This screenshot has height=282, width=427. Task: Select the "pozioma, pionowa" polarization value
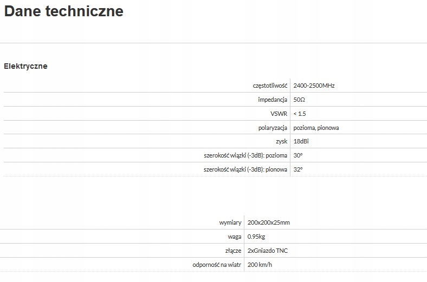pos(316,128)
